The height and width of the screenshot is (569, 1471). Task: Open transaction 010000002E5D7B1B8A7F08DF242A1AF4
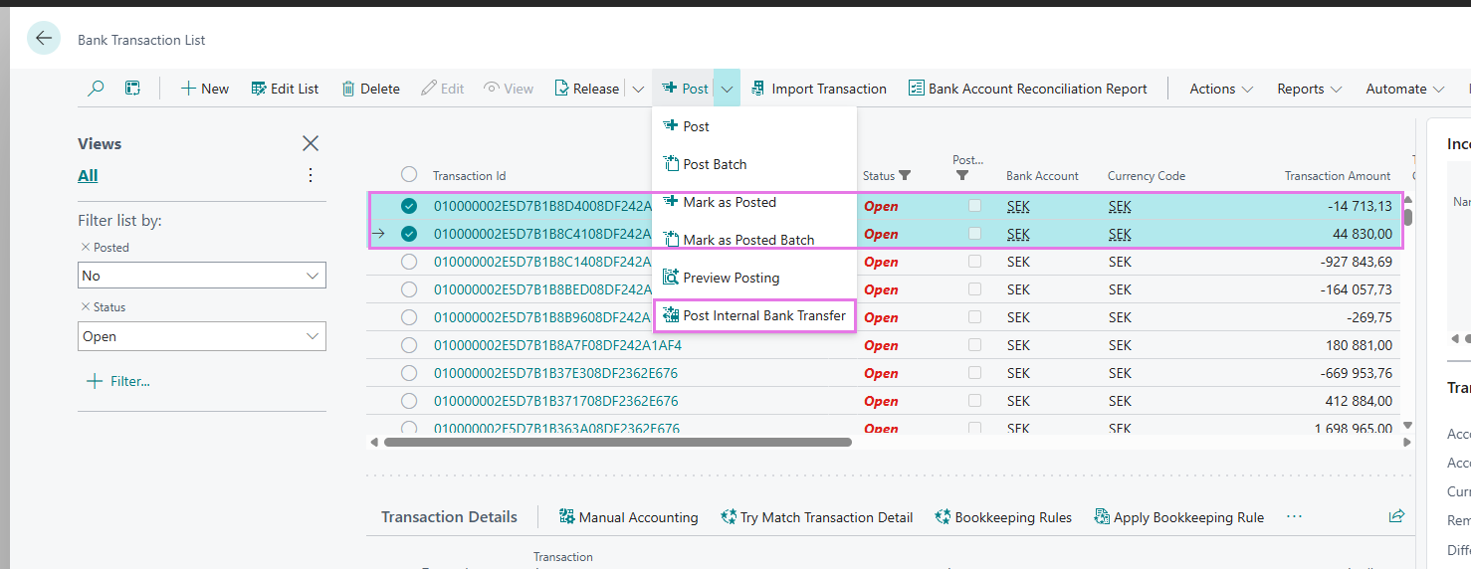coord(557,345)
